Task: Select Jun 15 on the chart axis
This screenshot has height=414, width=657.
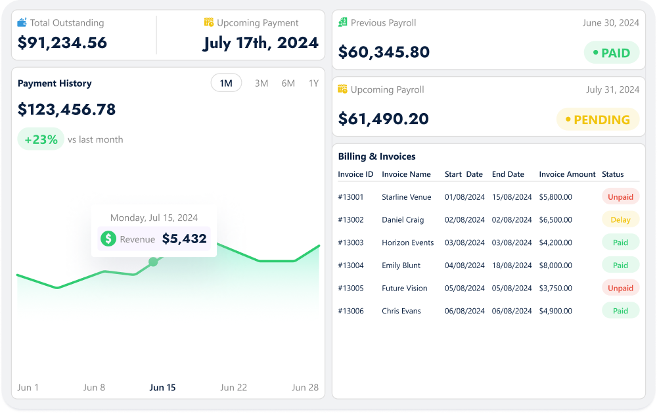Action: [x=162, y=388]
